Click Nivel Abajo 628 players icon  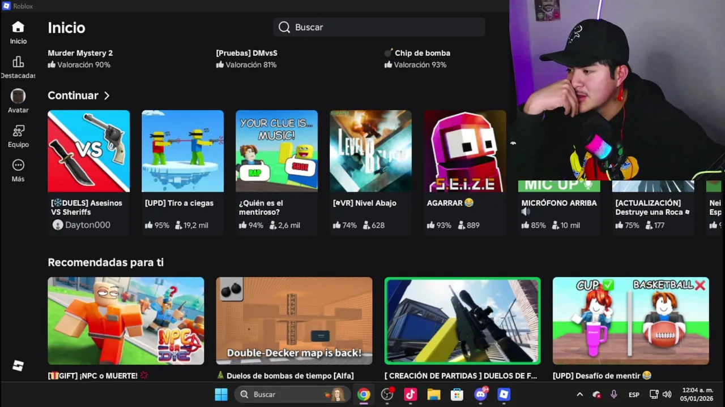point(366,225)
